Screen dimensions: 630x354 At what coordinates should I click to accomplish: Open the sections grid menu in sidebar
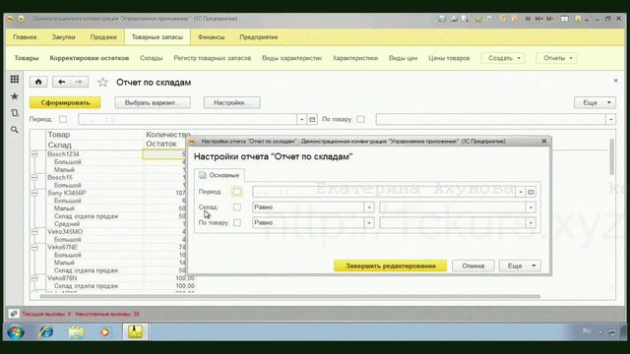15,79
